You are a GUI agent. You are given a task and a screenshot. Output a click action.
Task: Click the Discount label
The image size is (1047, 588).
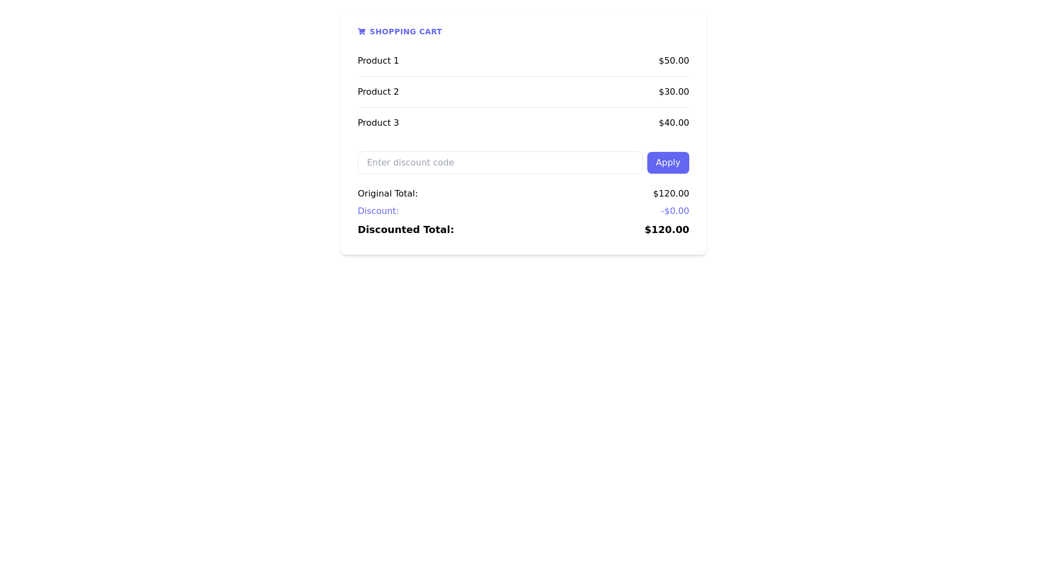(378, 211)
